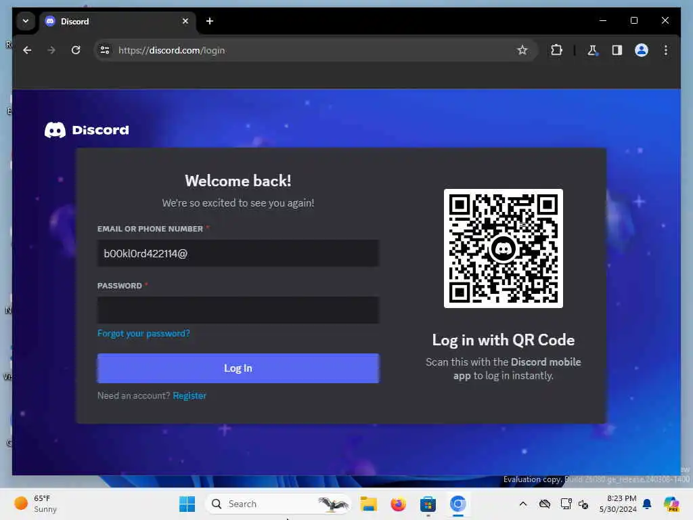693x520 pixels.
Task: Click the browser forward arrow
Action: [x=51, y=50]
